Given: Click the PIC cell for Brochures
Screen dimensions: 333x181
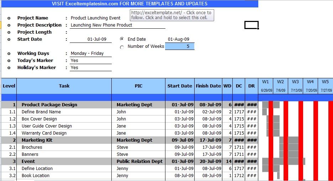Looking at the screenshot, I should [138, 147].
